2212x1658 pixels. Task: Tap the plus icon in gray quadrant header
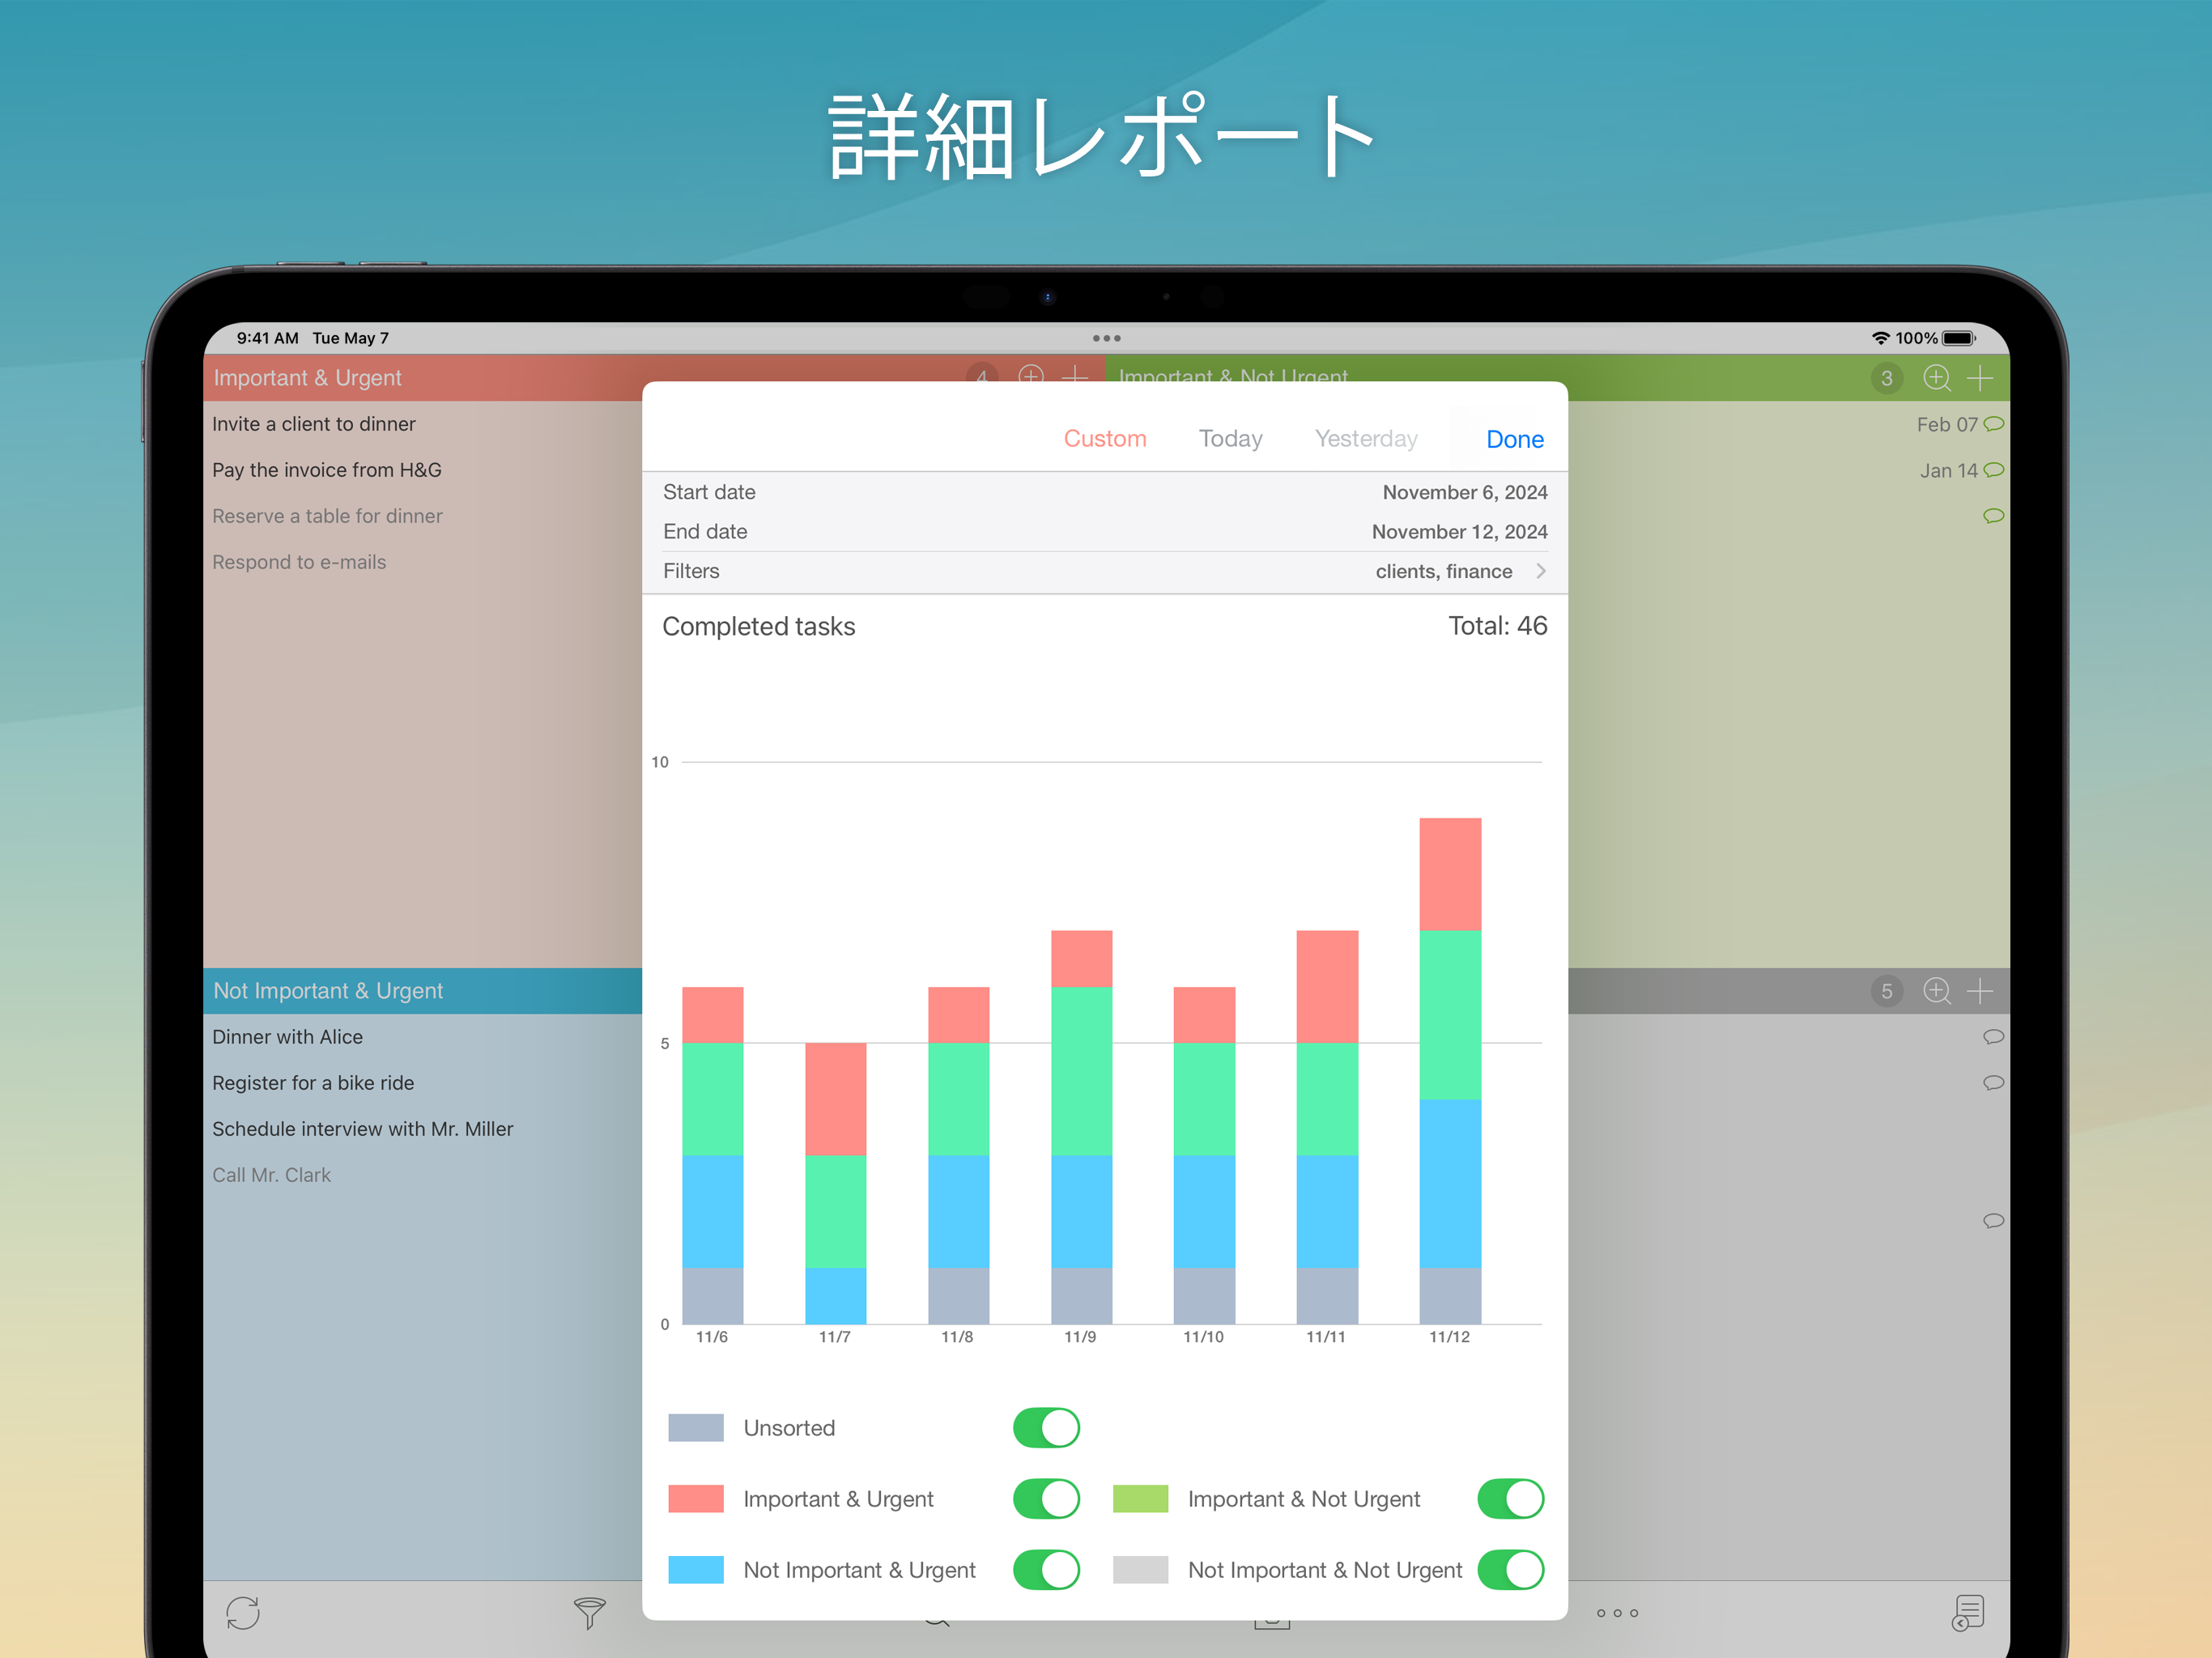point(1980,991)
